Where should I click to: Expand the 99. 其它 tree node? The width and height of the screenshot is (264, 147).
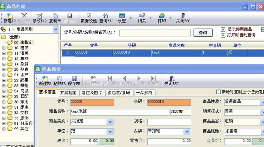point(4,129)
